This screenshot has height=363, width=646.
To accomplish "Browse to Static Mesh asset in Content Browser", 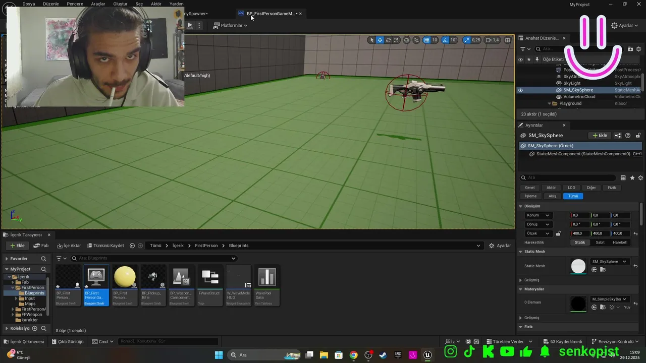I will click(603, 270).
